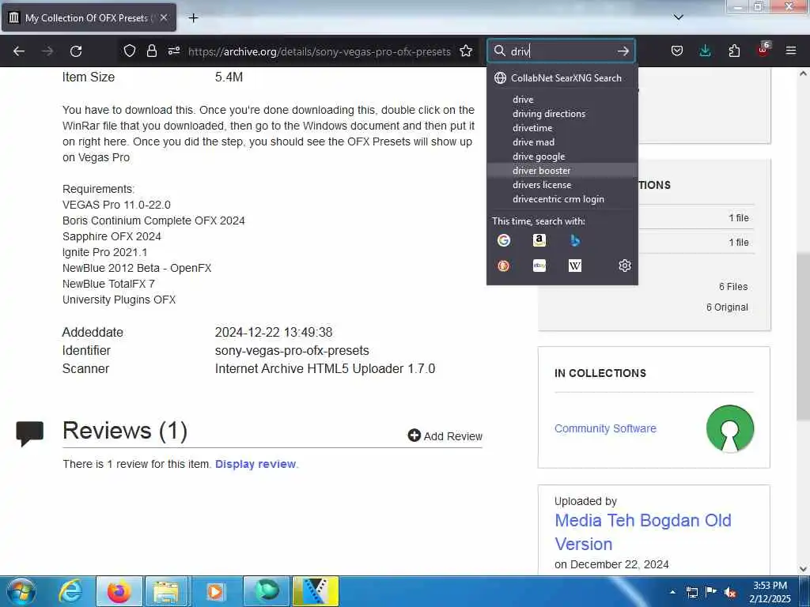Select the "drive" suggestion
Image resolution: width=810 pixels, height=607 pixels.
[x=562, y=100]
